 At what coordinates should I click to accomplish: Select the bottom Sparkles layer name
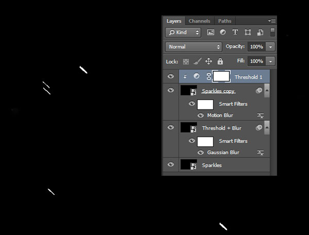pyautogui.click(x=212, y=166)
